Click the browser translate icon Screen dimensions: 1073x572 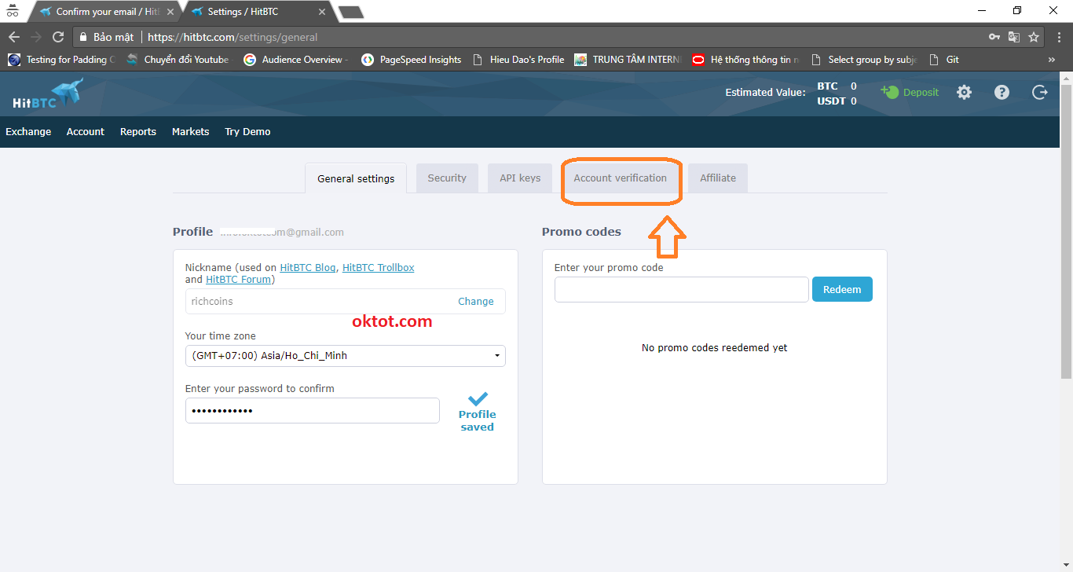click(x=1014, y=37)
